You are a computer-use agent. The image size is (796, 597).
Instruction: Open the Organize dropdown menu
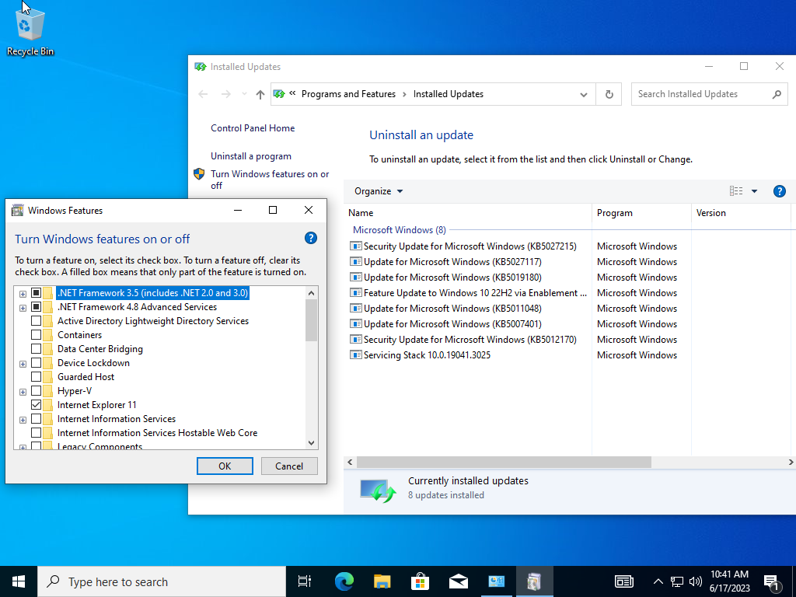coord(379,191)
